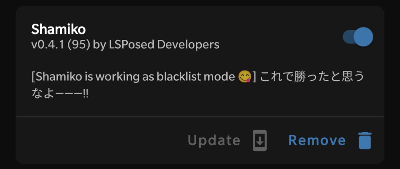400x169 pixels.
Task: Click the phone download update icon
Action: tap(260, 141)
